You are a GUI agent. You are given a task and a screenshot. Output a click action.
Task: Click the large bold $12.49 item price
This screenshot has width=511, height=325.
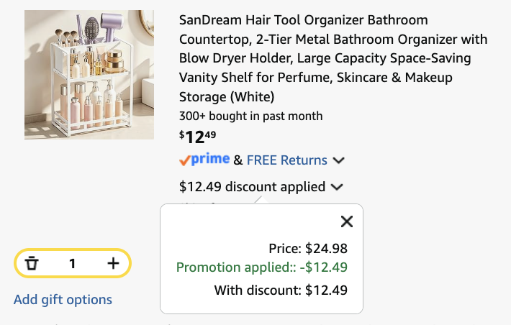click(197, 137)
